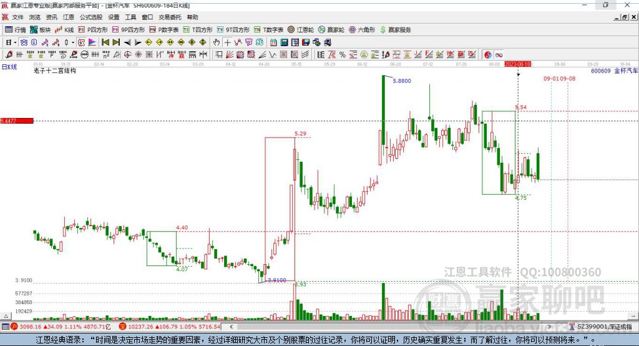Restore the inner chart window
639x346 pixels.
point(625,17)
